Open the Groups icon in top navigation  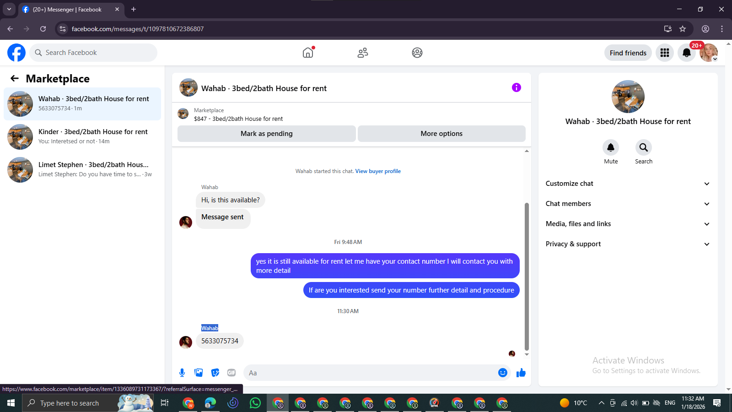(x=417, y=53)
